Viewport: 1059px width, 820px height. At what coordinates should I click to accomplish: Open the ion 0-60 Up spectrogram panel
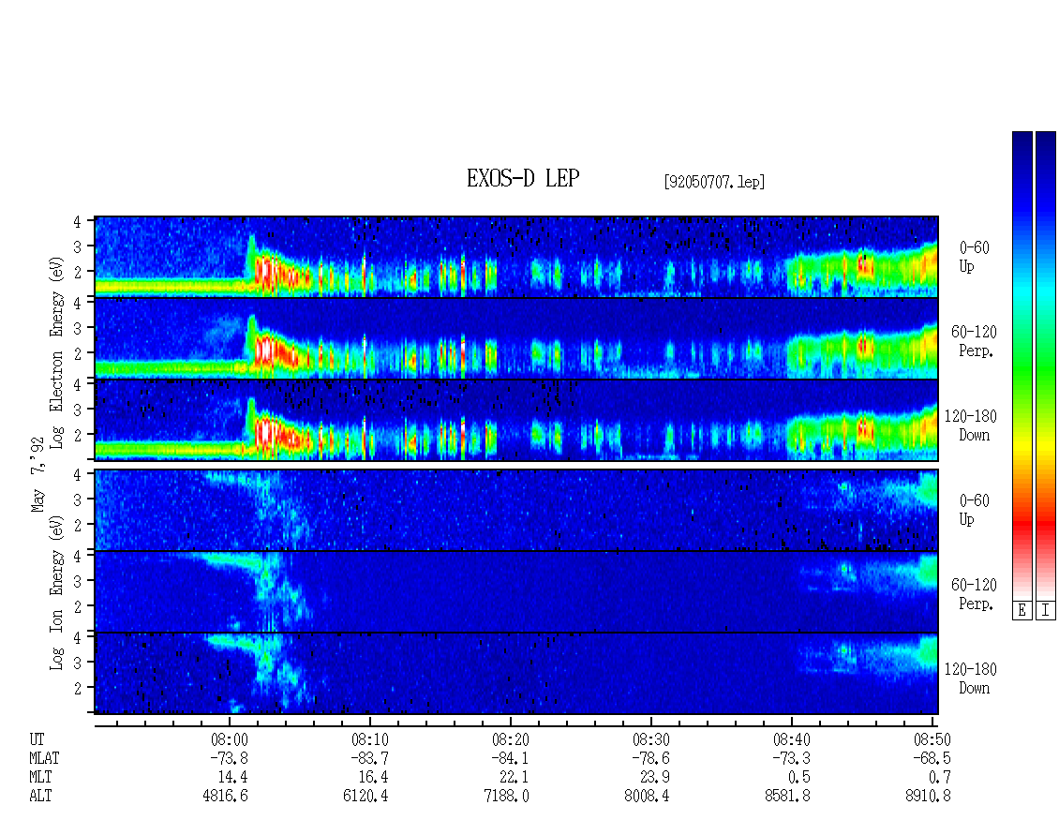516,510
